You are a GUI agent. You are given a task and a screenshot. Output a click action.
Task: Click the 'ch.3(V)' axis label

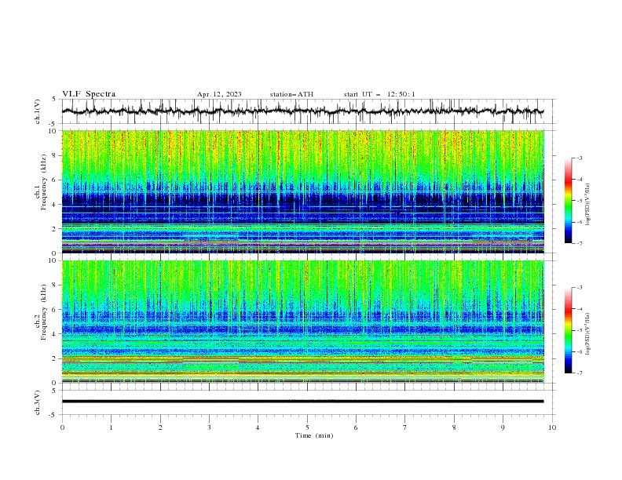[37, 402]
